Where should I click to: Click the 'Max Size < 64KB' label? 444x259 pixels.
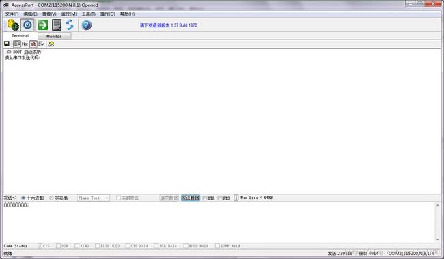coord(257,198)
